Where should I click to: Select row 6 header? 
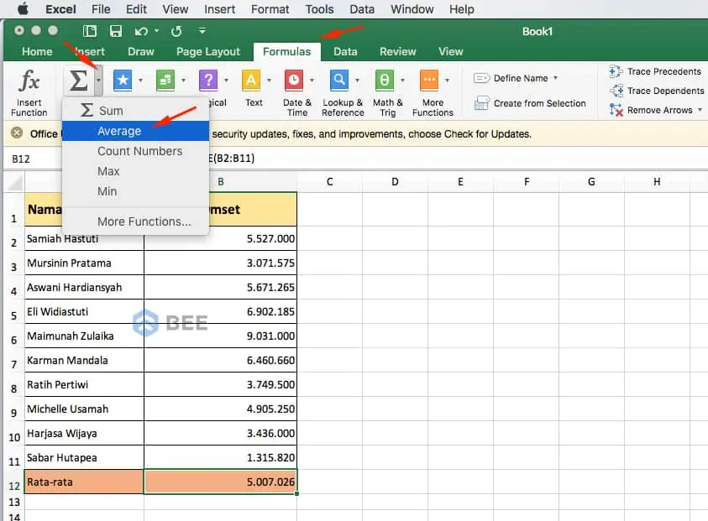(13, 336)
